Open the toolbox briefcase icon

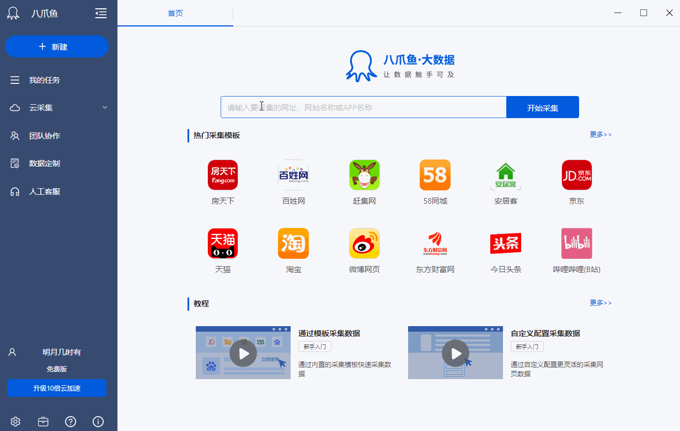click(x=43, y=422)
